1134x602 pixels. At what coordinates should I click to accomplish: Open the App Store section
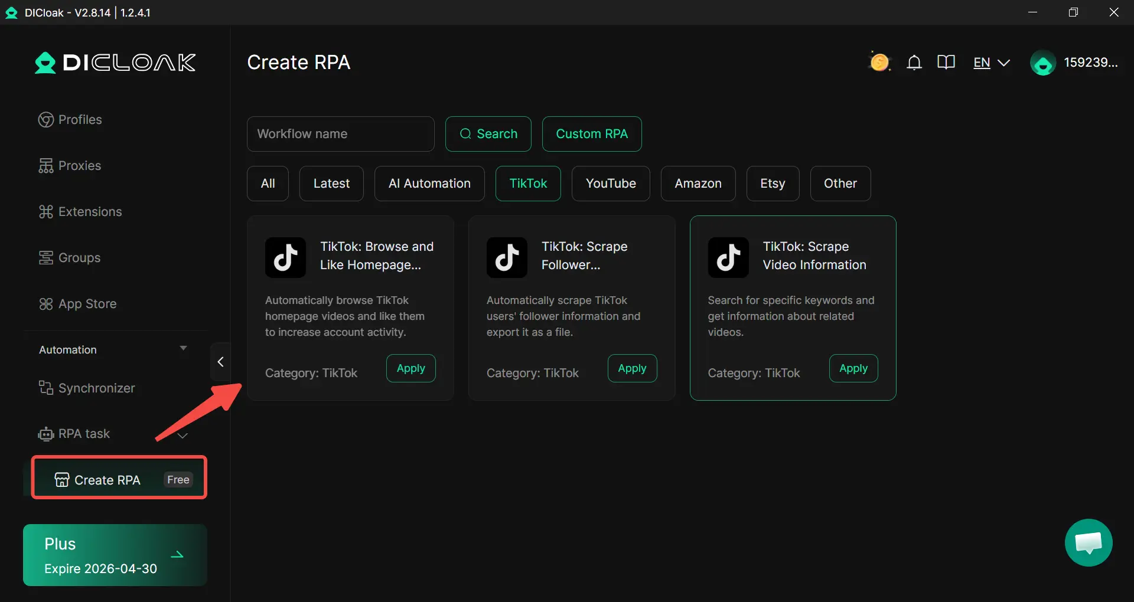click(x=87, y=304)
